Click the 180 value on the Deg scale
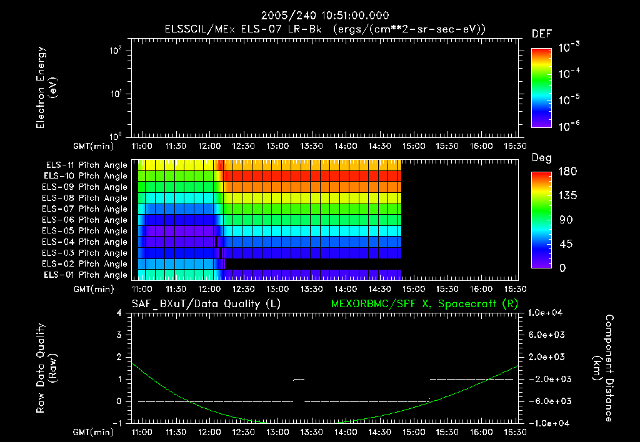Screen dimensions: 640x442 pos(567,172)
